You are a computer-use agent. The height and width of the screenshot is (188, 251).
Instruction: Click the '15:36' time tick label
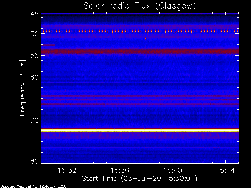(120, 170)
